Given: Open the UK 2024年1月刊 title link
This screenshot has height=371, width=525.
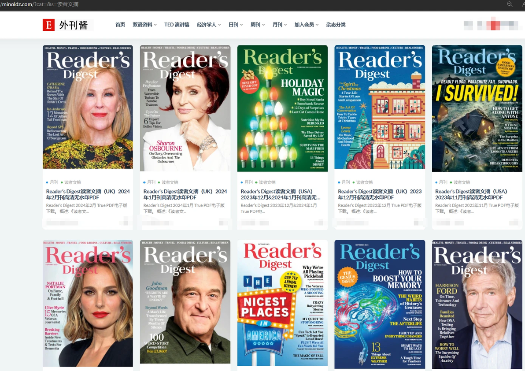Looking at the screenshot, I should pos(185,194).
